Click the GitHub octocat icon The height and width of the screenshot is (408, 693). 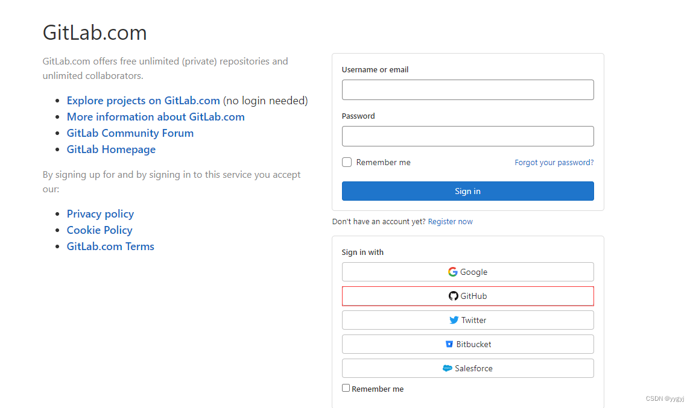(x=454, y=296)
